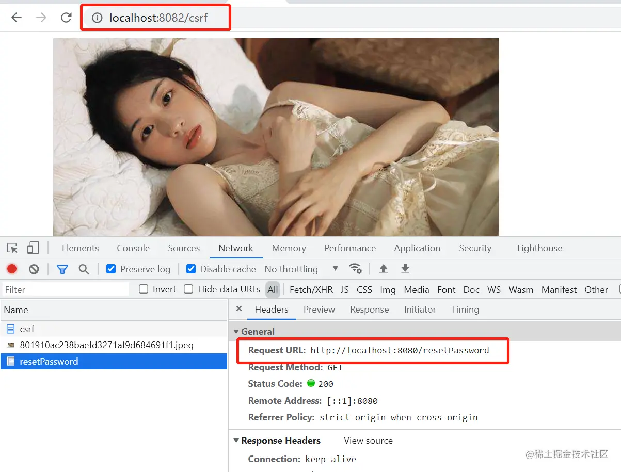
Task: Click View source for response headers
Action: tap(368, 441)
